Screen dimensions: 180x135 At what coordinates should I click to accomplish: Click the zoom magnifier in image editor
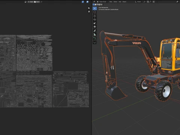[89, 8]
